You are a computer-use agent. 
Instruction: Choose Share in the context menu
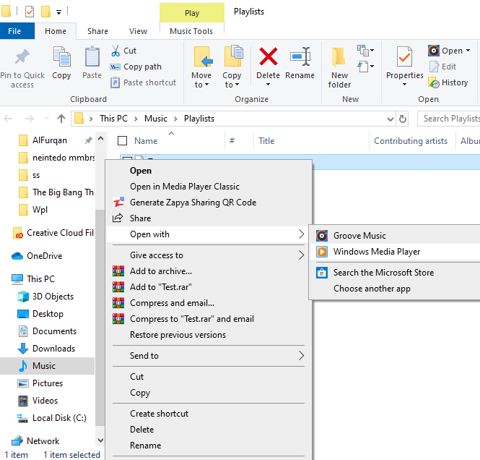click(x=209, y=218)
